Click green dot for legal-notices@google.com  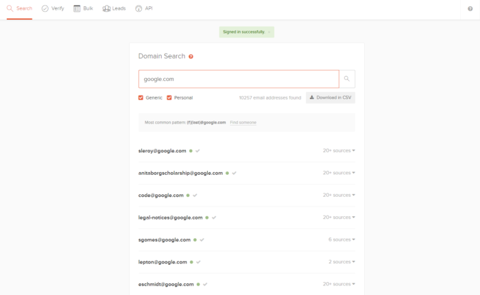click(x=207, y=217)
